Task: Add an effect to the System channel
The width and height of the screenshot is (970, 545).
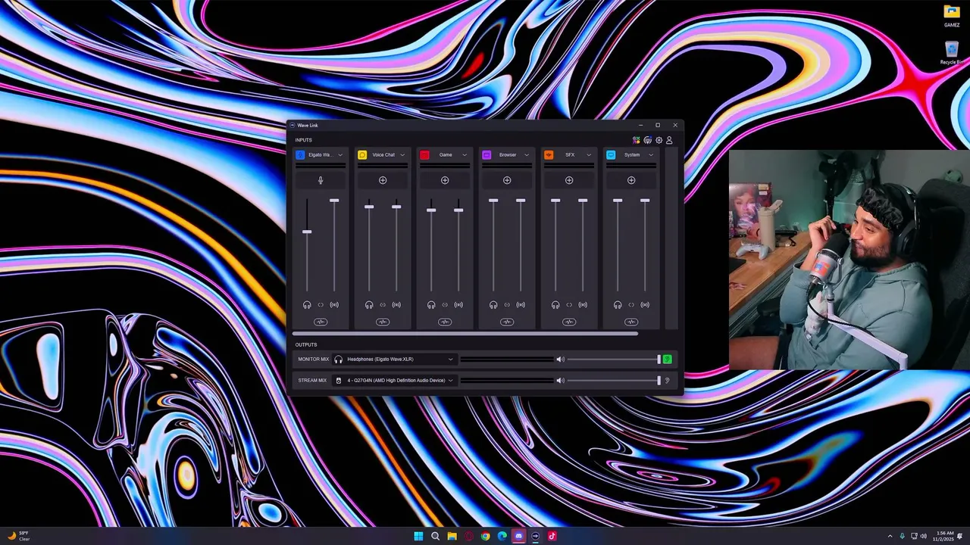Action: (631, 180)
